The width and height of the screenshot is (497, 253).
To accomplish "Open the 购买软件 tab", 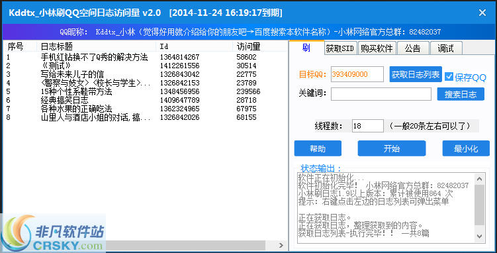I will pos(377,48).
